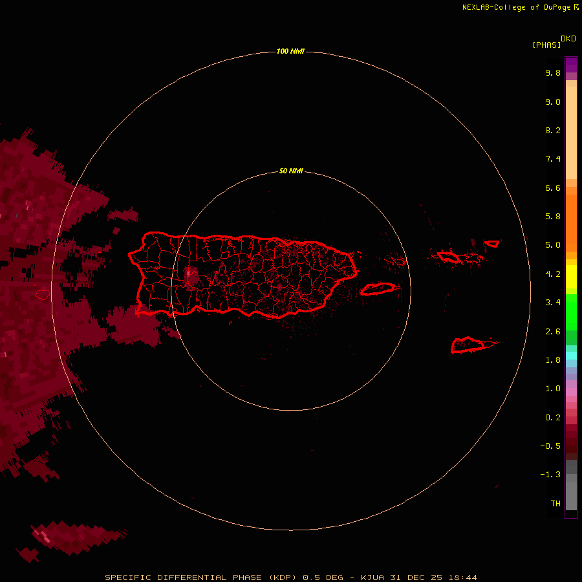Click the small Mona Island outline west of Puerto Rico
The width and height of the screenshot is (582, 582).
[x=43, y=295]
